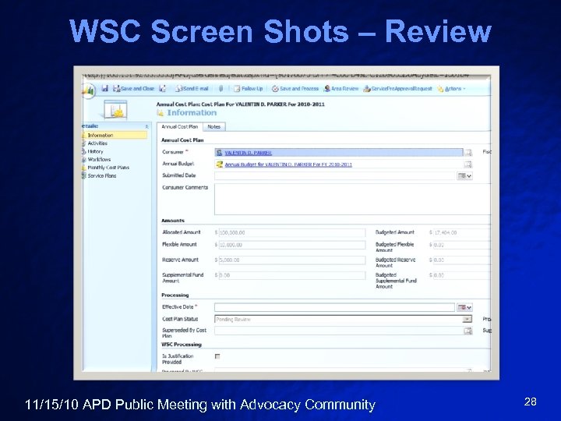Open the Effective Date calendar picker
Screen dimensions: 561x421
(464, 307)
